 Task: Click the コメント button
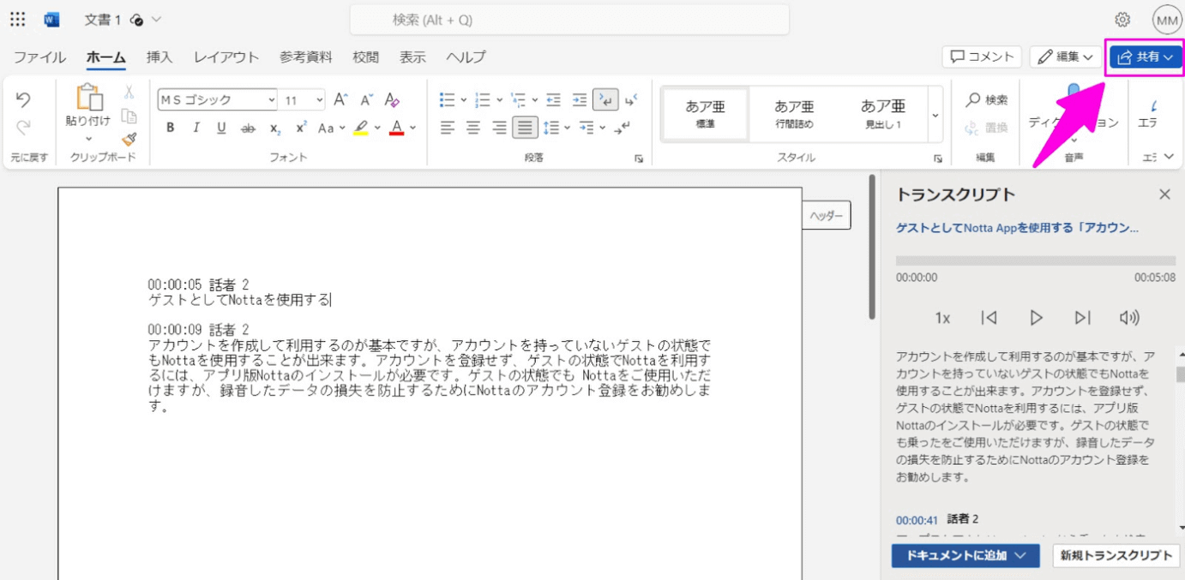pyautogui.click(x=982, y=57)
